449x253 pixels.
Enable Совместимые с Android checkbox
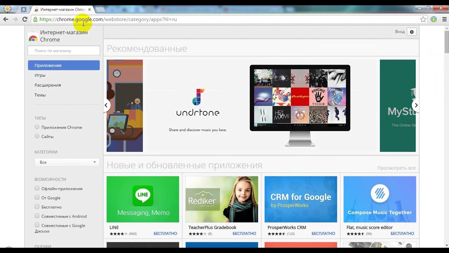coord(37,216)
